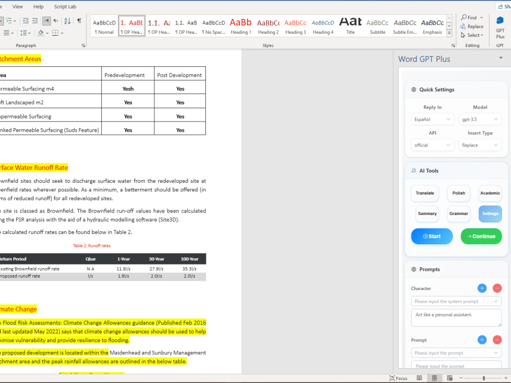Open the View ribbon tab
Image resolution: width=511 pixels, height=383 pixels.
pyautogui.click(x=17, y=7)
